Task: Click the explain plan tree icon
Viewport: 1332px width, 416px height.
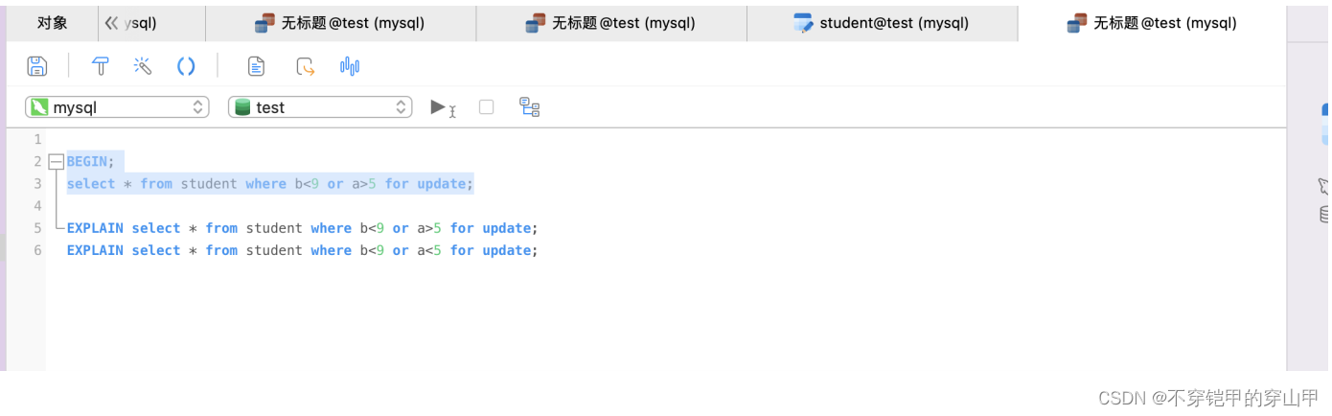Action: 530,107
